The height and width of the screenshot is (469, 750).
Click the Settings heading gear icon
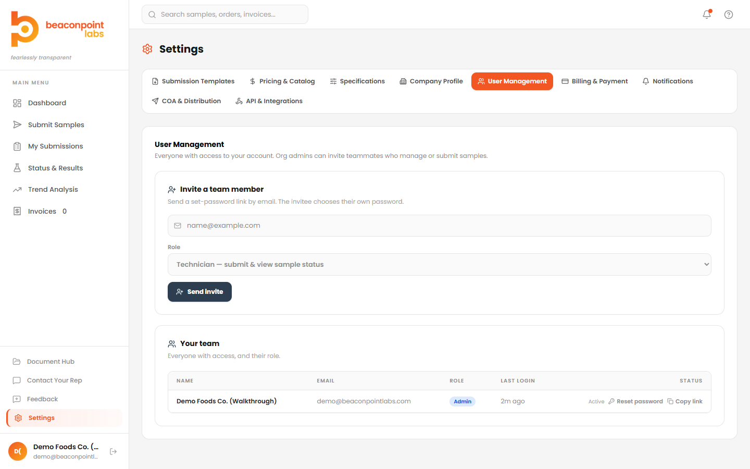147,49
